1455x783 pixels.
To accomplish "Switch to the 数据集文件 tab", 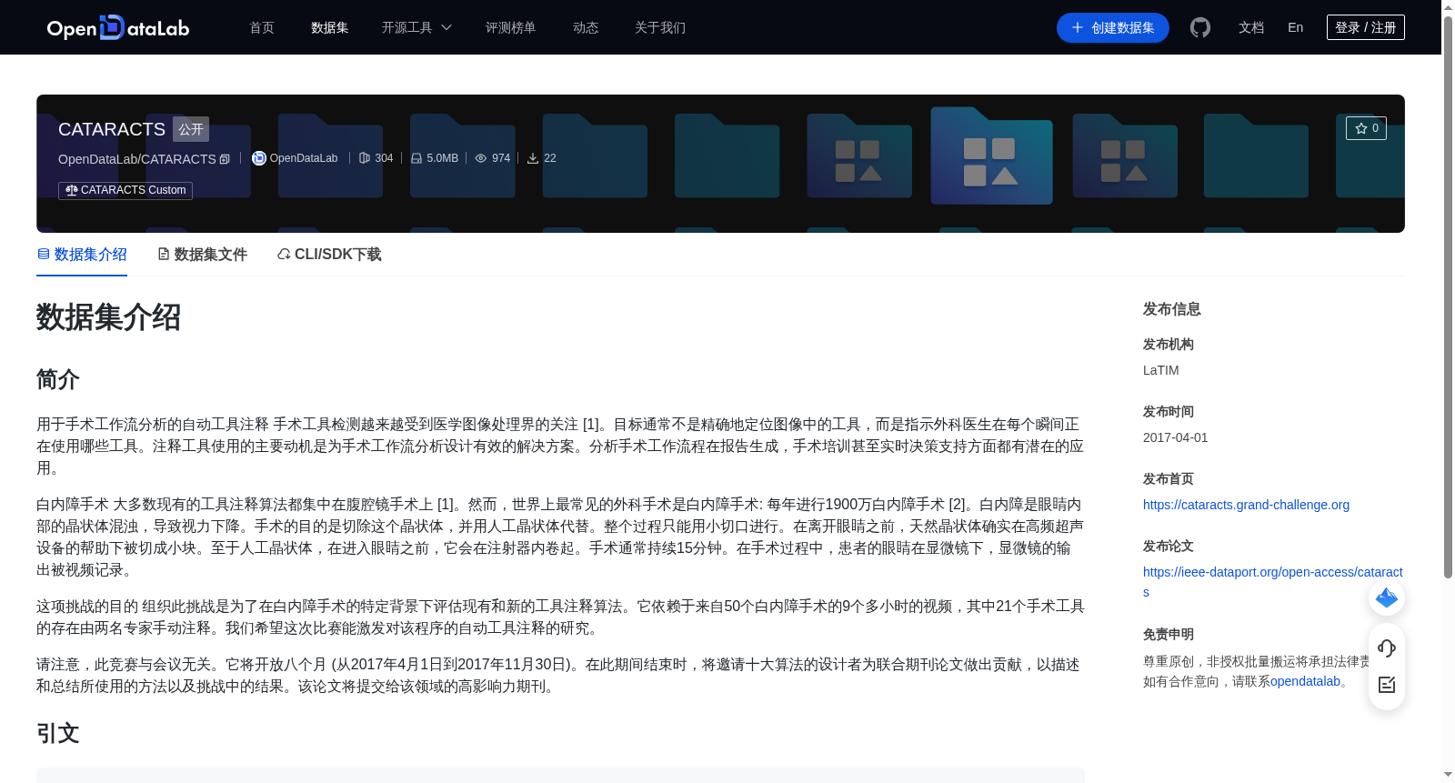I will coord(202,255).
